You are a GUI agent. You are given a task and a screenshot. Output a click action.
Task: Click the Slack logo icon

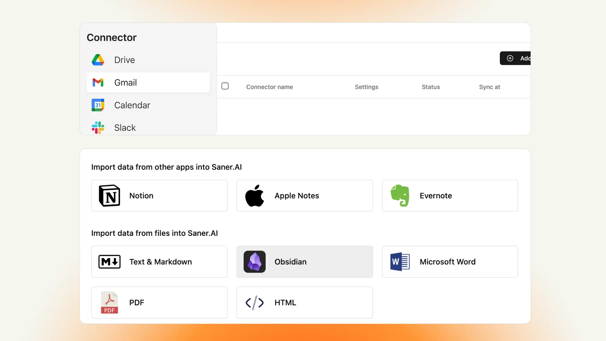98,128
